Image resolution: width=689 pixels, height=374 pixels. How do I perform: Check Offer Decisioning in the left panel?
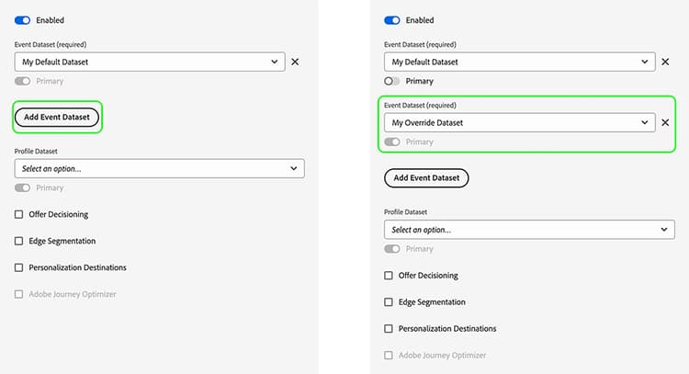(19, 214)
